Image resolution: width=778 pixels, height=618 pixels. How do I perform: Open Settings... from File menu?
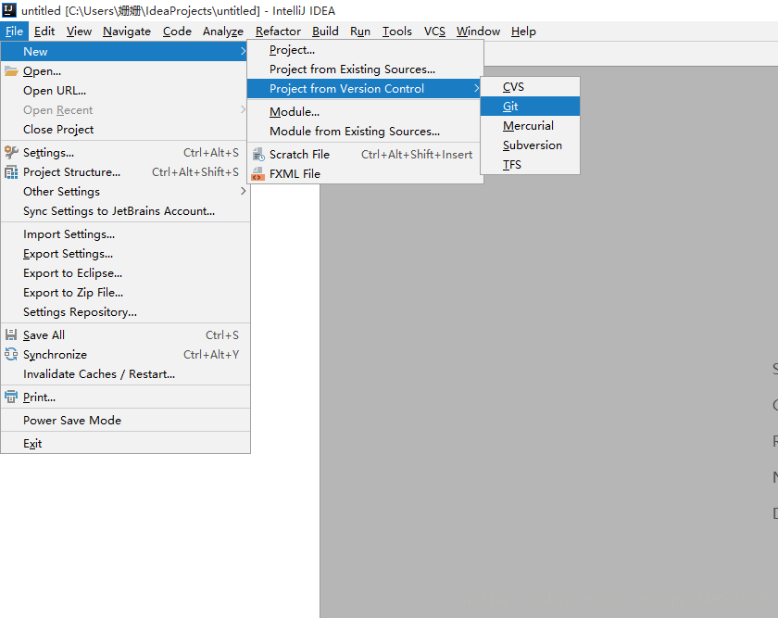click(125, 152)
